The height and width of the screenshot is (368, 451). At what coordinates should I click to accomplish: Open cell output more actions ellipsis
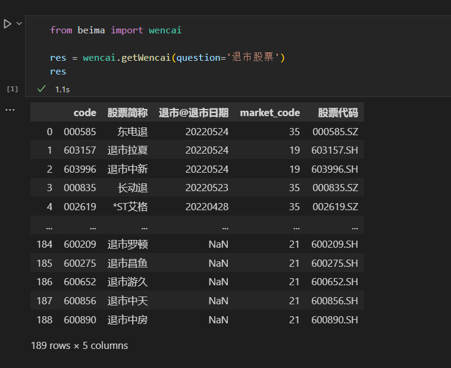click(10, 110)
